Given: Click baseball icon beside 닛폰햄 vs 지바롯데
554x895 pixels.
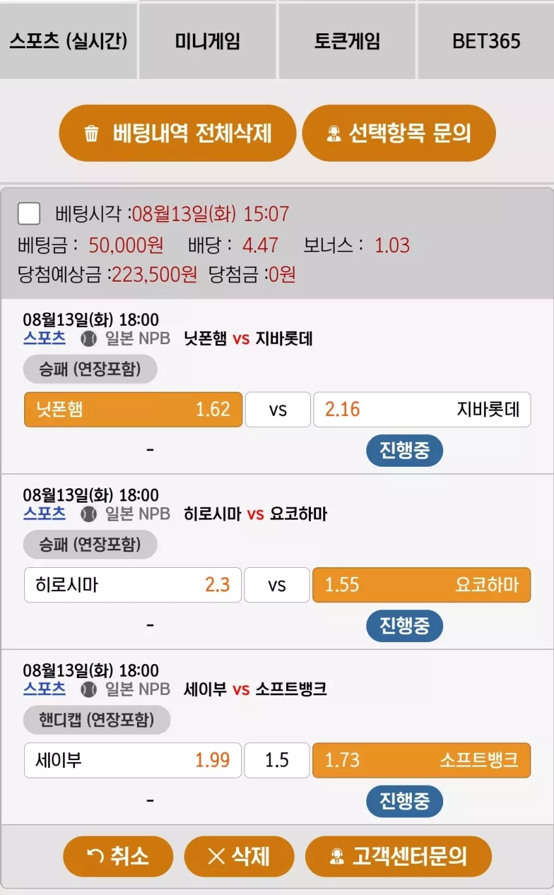Looking at the screenshot, I should point(88,339).
